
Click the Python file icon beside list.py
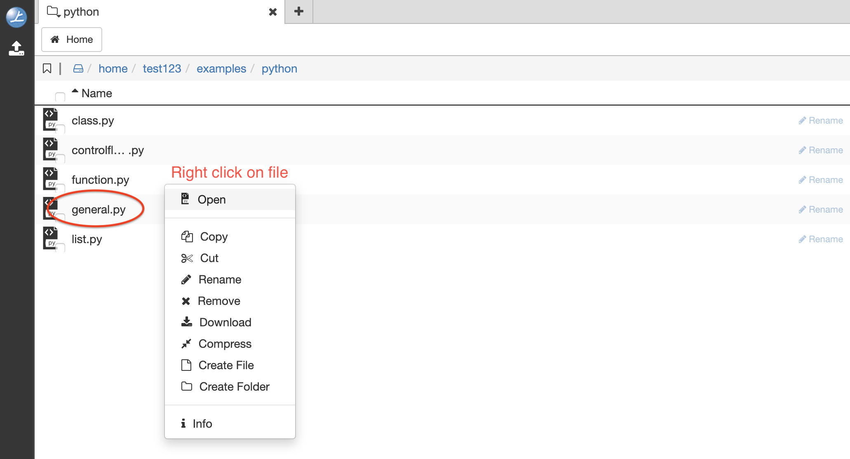point(49,238)
